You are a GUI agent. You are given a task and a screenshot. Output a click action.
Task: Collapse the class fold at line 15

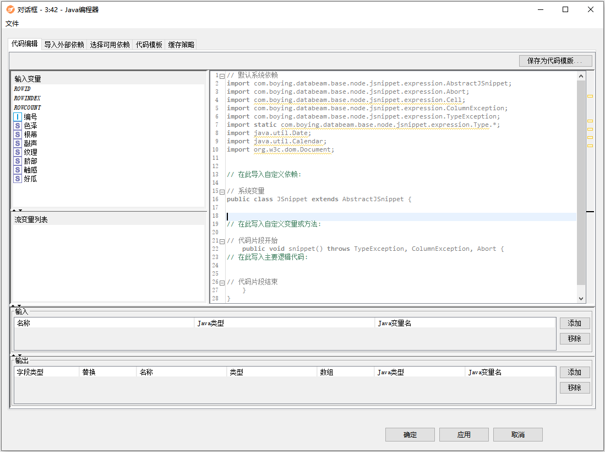(222, 191)
